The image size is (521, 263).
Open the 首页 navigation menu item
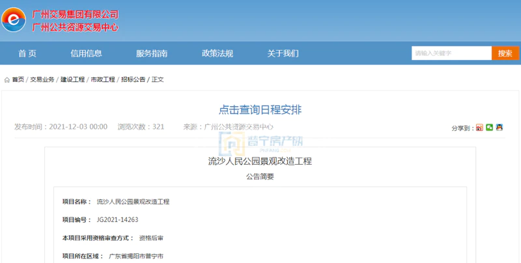27,53
